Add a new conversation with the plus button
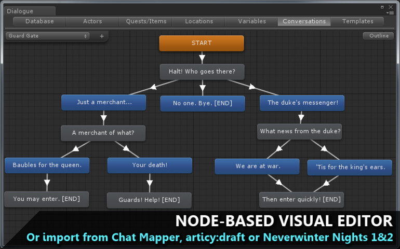This screenshot has width=400, height=249. point(102,36)
